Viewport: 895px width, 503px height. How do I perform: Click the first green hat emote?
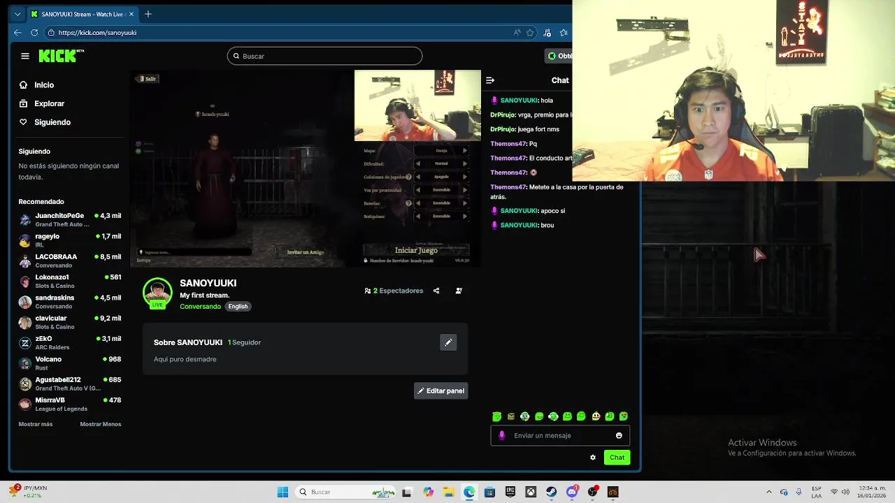497,416
